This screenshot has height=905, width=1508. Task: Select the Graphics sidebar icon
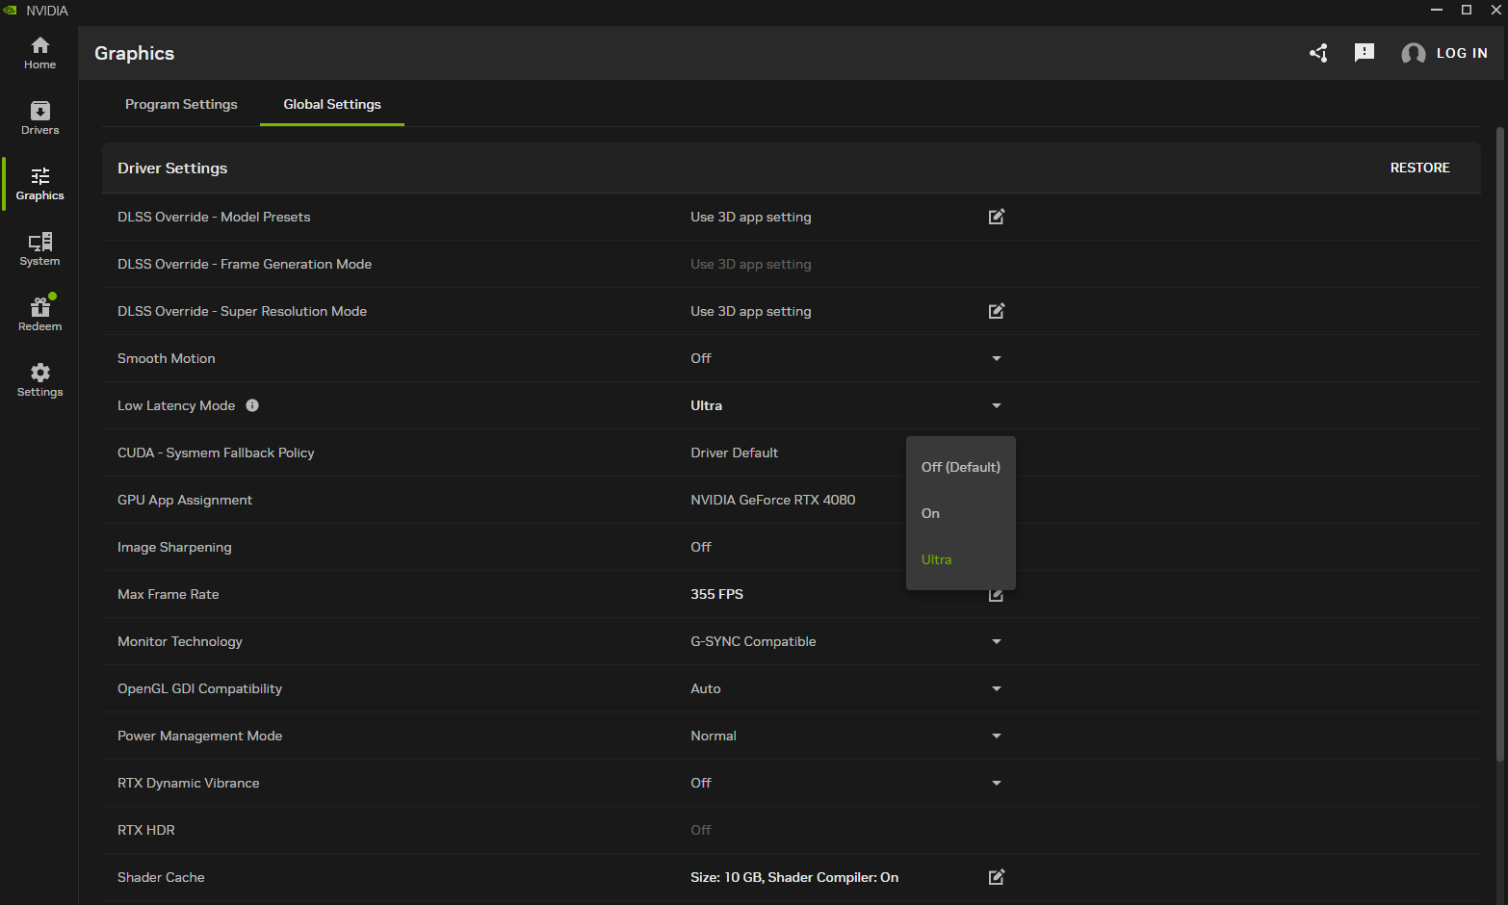39,184
